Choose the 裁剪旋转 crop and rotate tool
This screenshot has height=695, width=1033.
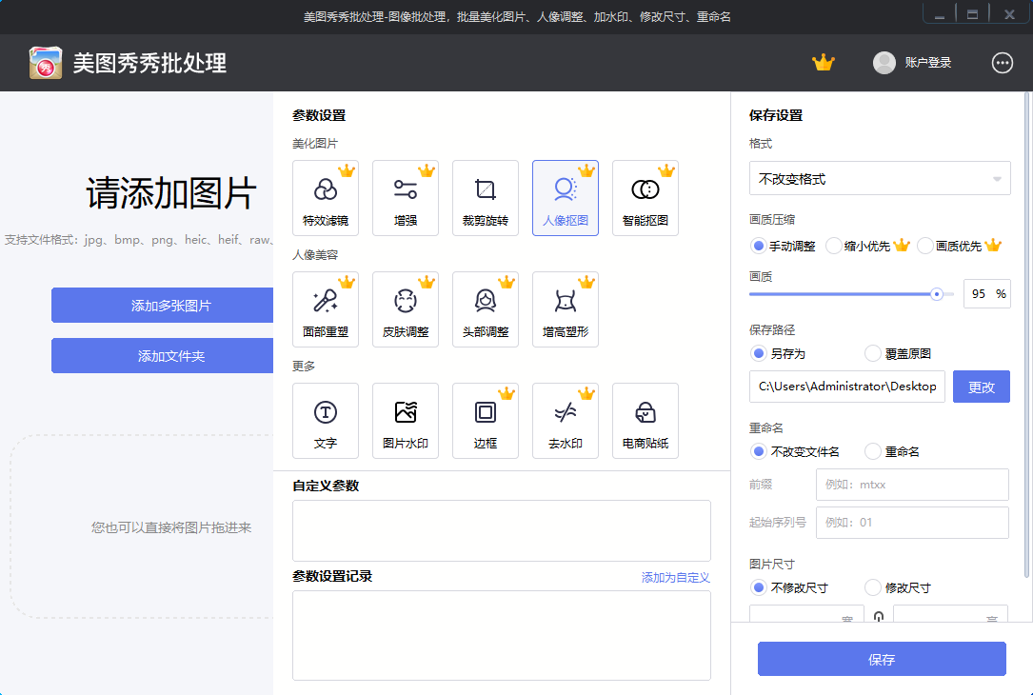point(486,197)
